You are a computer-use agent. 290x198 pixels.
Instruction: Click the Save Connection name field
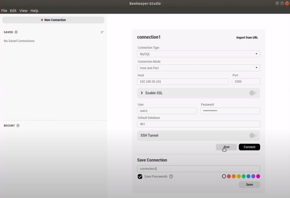pyautogui.click(x=198, y=169)
